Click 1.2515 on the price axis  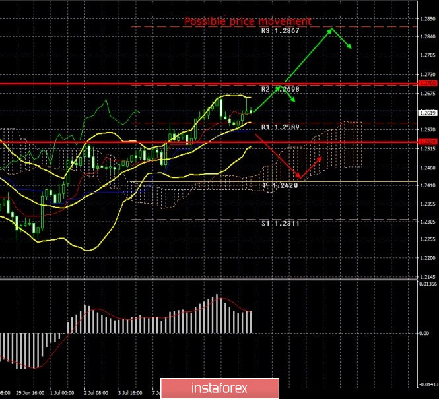pyautogui.click(x=428, y=149)
